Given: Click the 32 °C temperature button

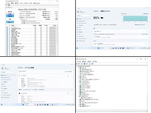Looking at the screenshot, I should click(10, 22).
